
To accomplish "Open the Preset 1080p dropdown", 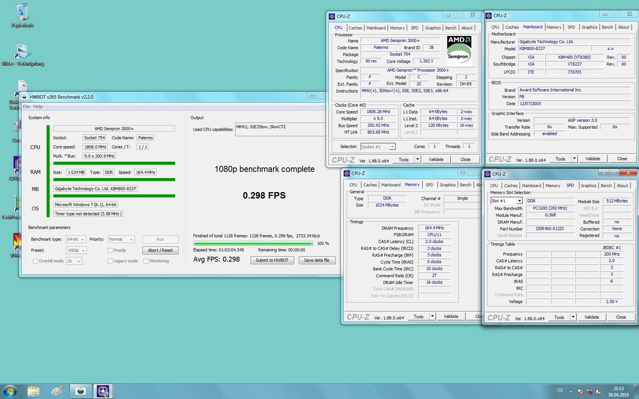I will pos(76,250).
